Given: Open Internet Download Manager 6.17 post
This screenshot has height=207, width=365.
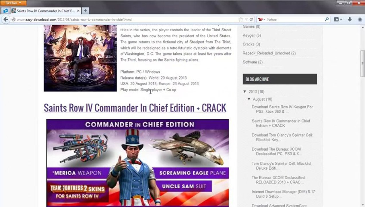Looking at the screenshot, I should (283, 194).
